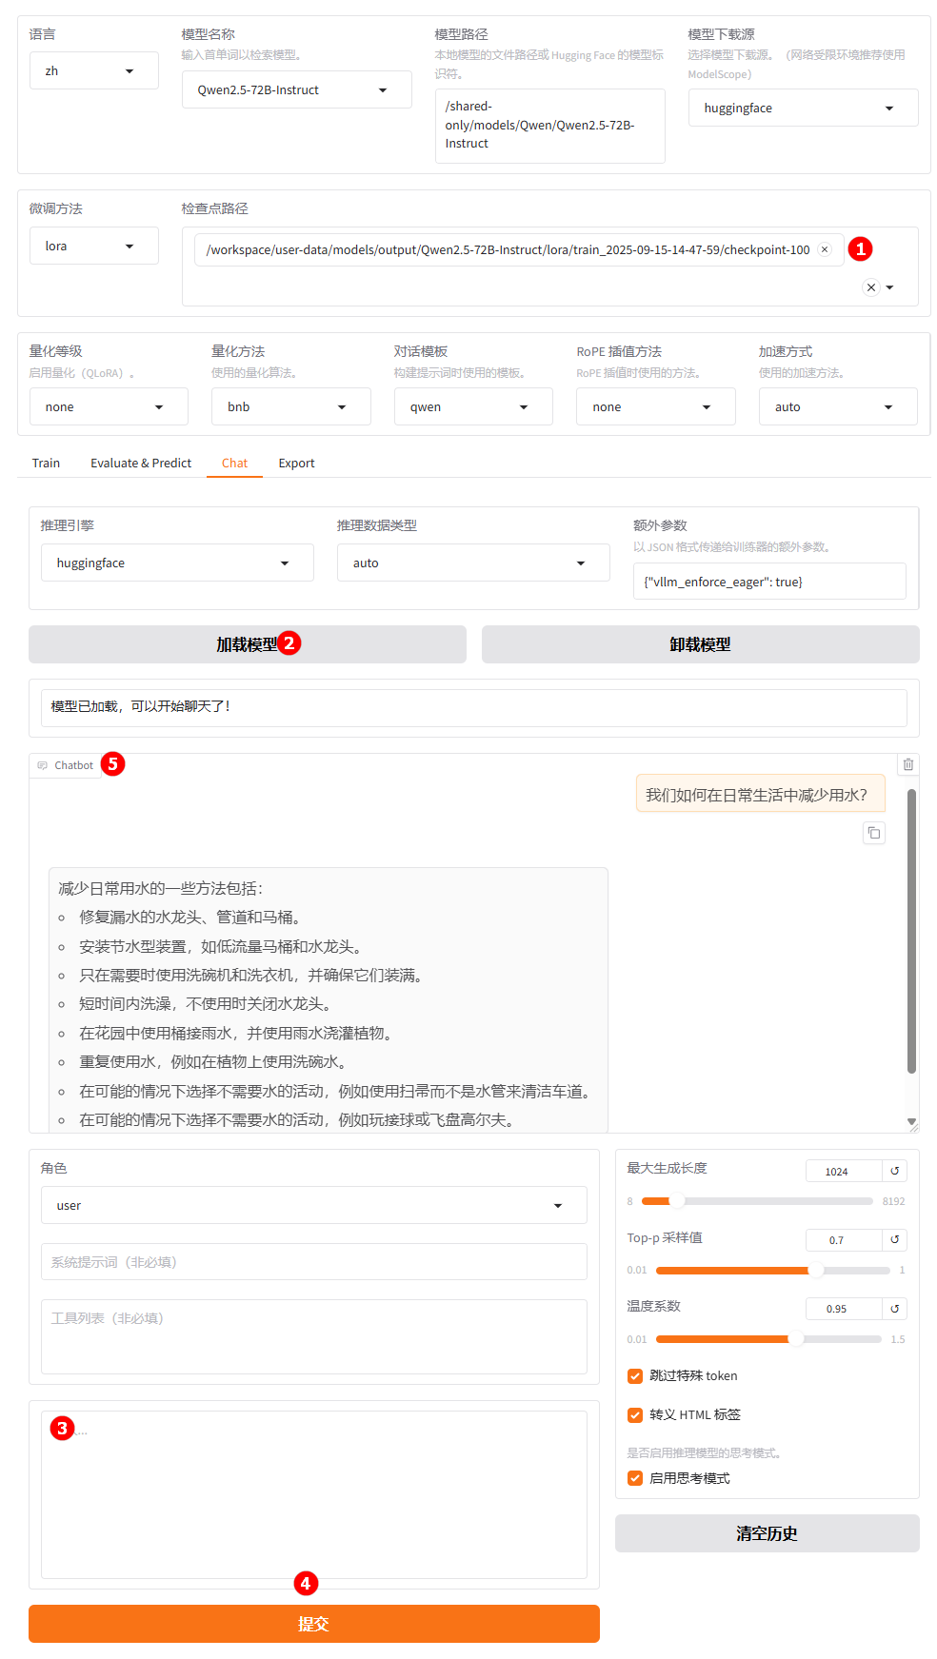Reset the max generation length value
Viewport: 937px width, 1659px height.
tap(894, 1171)
